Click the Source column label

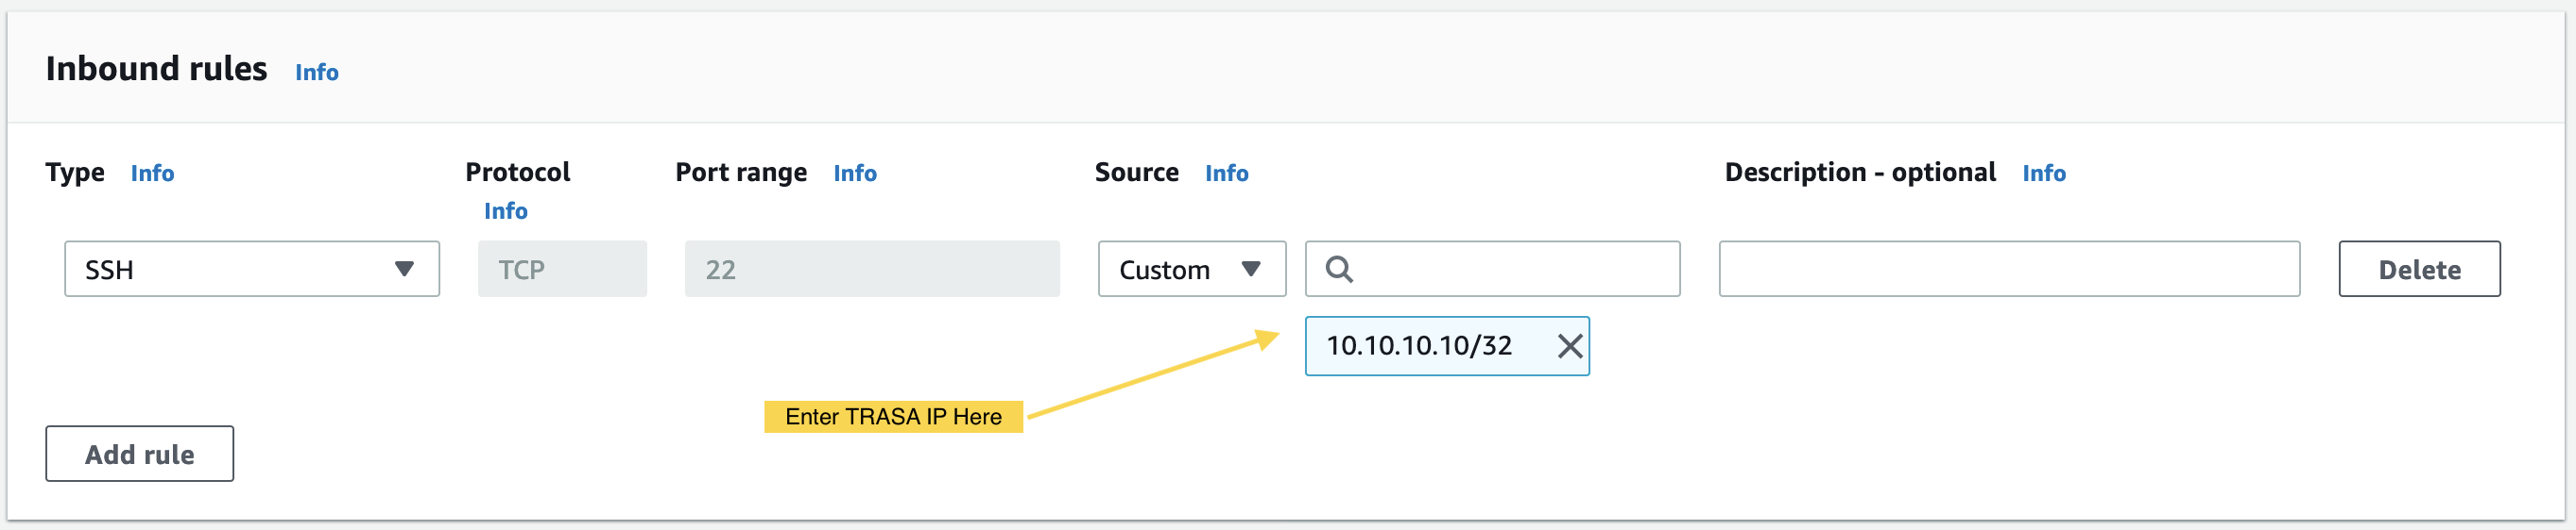tap(1137, 173)
